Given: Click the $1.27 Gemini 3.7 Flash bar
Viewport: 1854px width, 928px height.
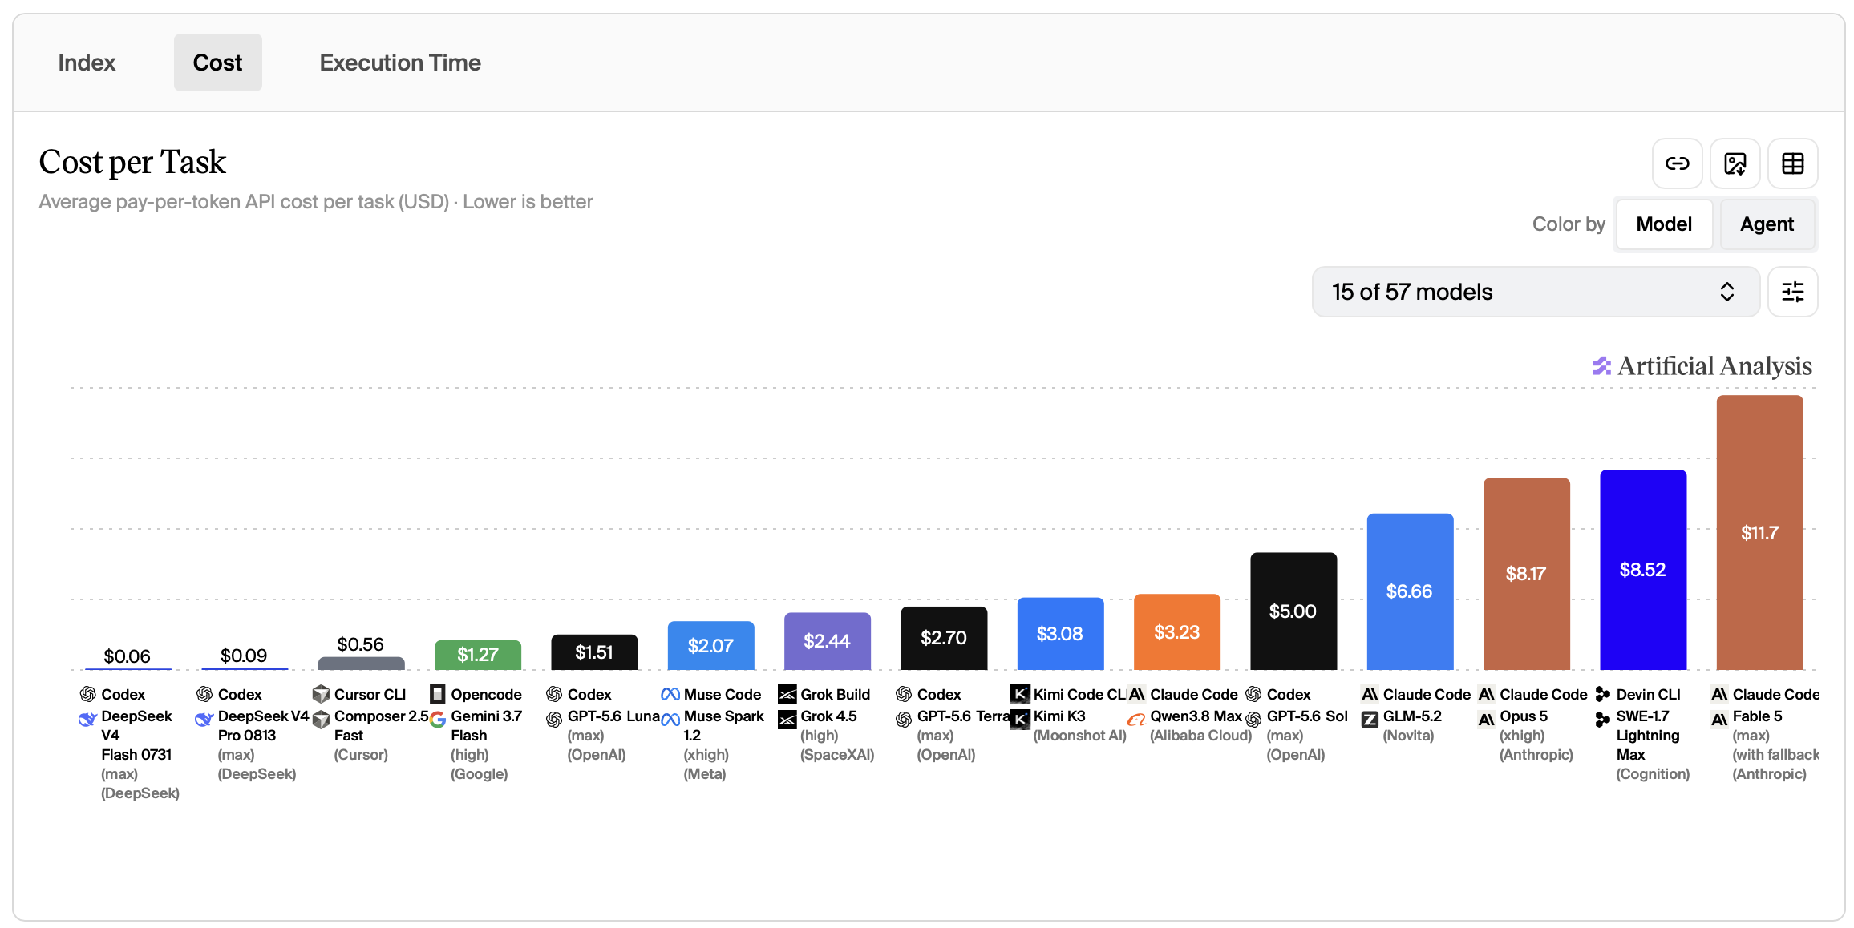Looking at the screenshot, I should pyautogui.click(x=477, y=655).
